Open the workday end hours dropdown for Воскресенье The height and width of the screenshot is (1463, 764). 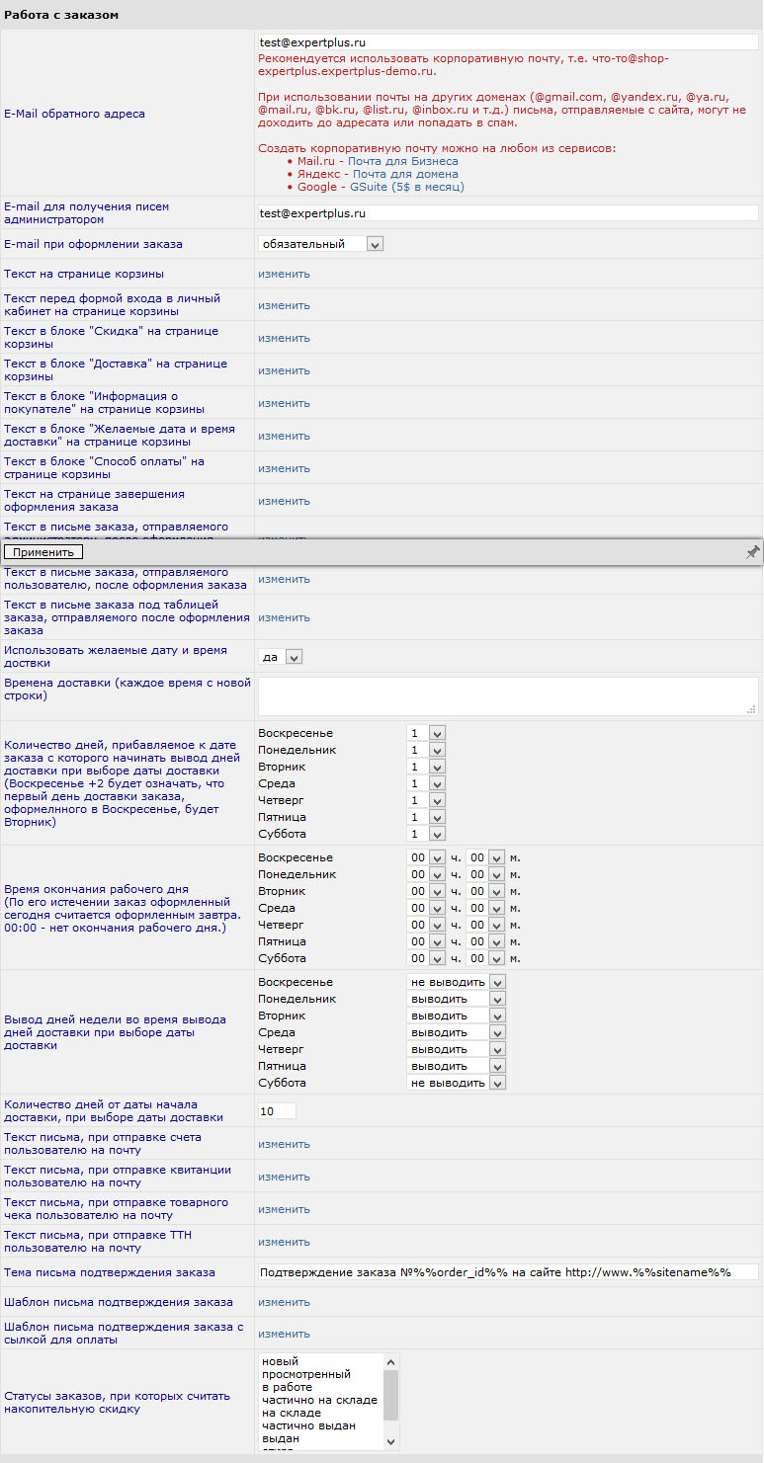coord(427,857)
